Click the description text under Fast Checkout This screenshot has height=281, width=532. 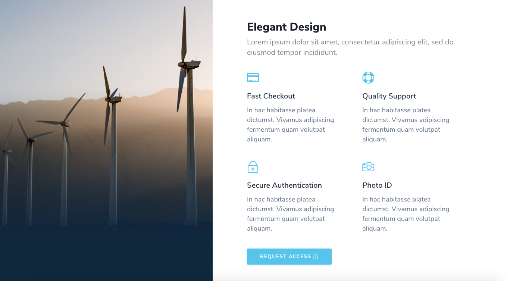290,125
